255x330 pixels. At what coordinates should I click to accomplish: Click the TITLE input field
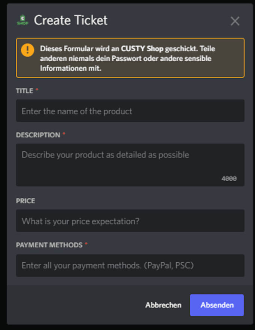(130, 111)
